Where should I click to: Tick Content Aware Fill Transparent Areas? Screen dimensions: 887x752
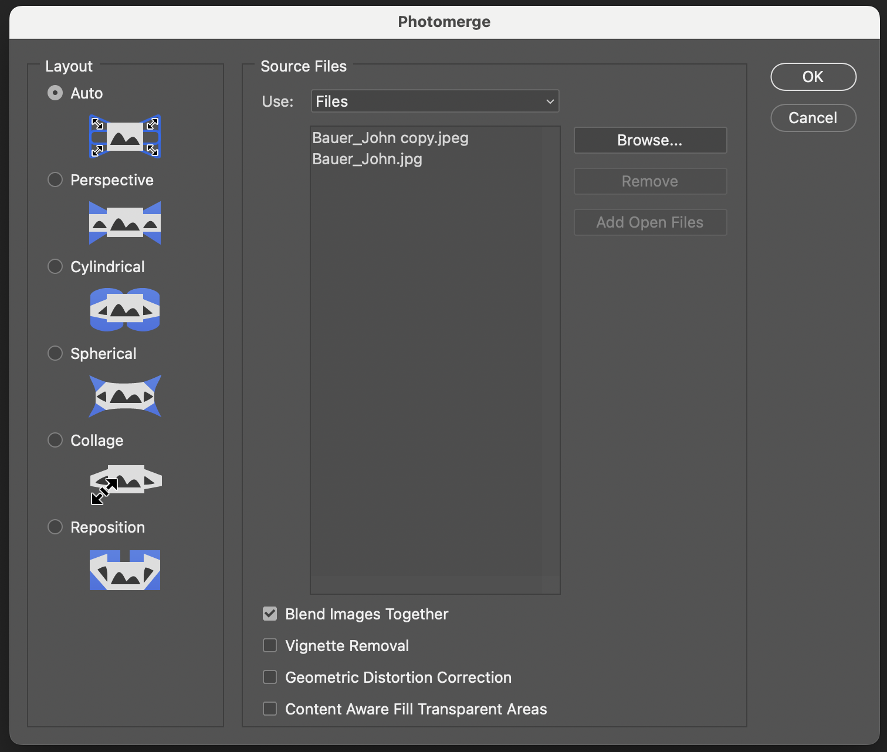pos(270,709)
